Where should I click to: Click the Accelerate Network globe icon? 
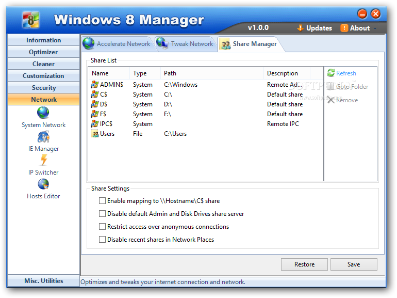tap(88, 43)
